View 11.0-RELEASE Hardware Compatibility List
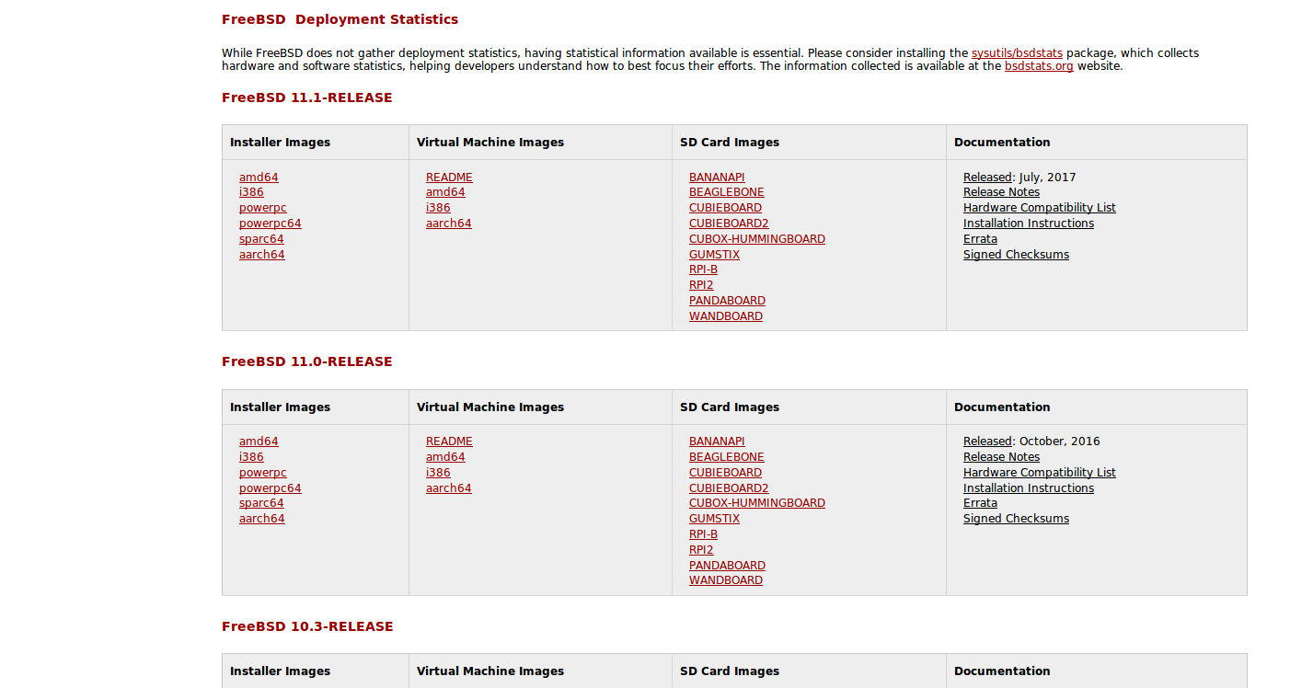This screenshot has width=1313, height=688. coord(1040,473)
